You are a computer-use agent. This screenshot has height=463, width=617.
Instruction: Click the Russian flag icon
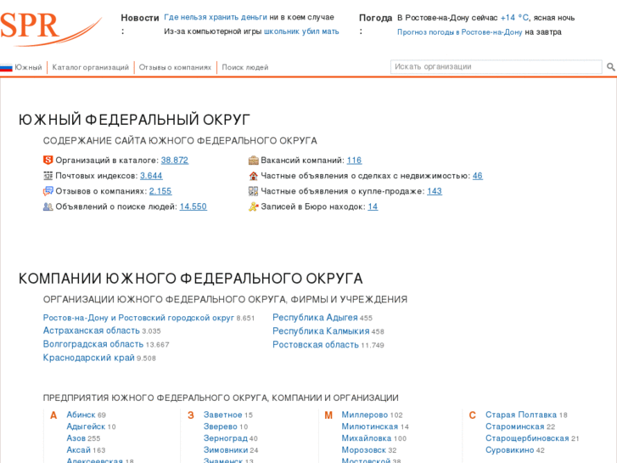point(6,67)
